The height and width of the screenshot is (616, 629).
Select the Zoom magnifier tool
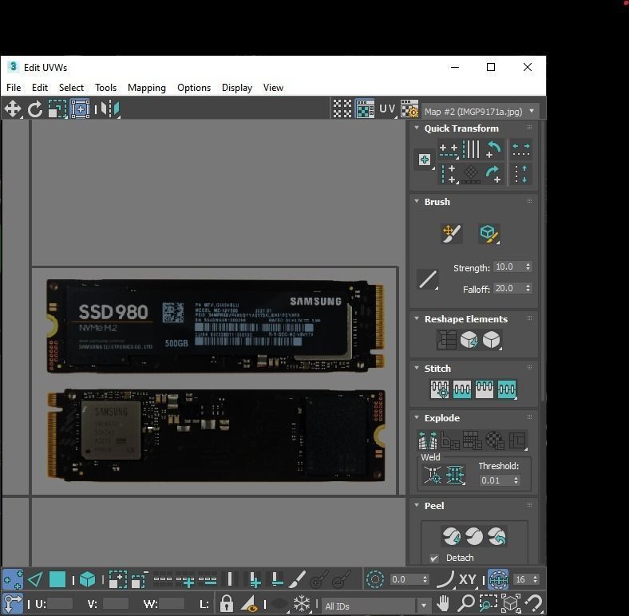pyautogui.click(x=465, y=602)
